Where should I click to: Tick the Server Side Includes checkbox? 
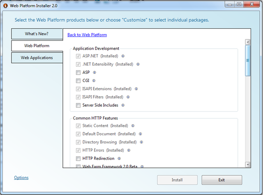point(78,105)
